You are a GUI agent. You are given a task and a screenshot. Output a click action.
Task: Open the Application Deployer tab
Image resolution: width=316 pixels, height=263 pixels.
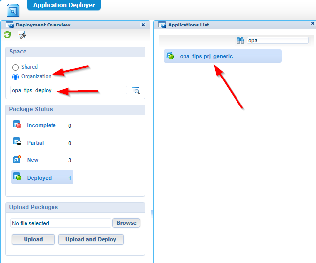[x=64, y=6]
